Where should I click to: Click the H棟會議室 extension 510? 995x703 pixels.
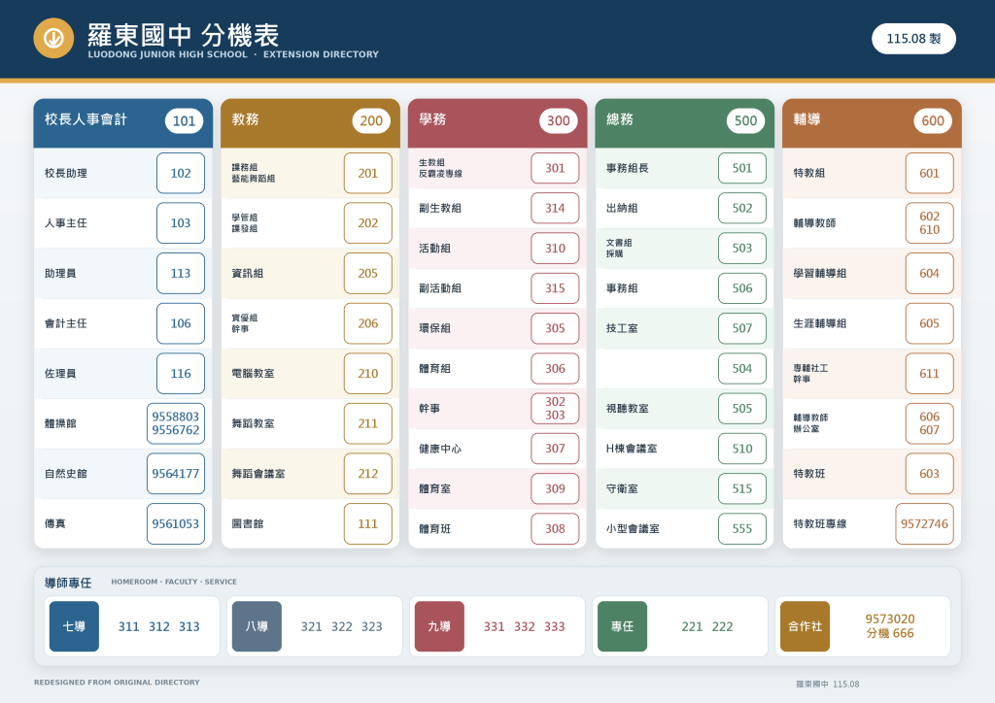(x=742, y=449)
